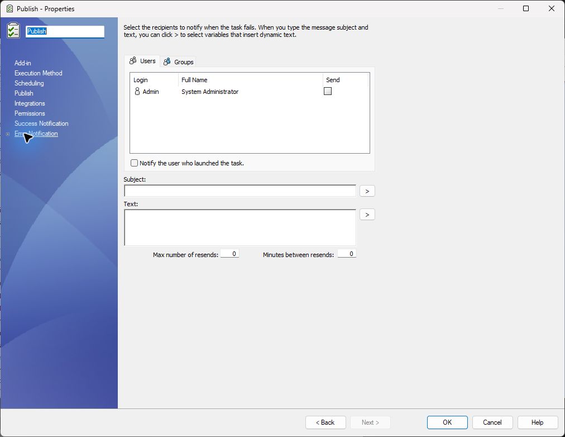Switch to the Users tab
565x437 pixels.
pos(142,61)
